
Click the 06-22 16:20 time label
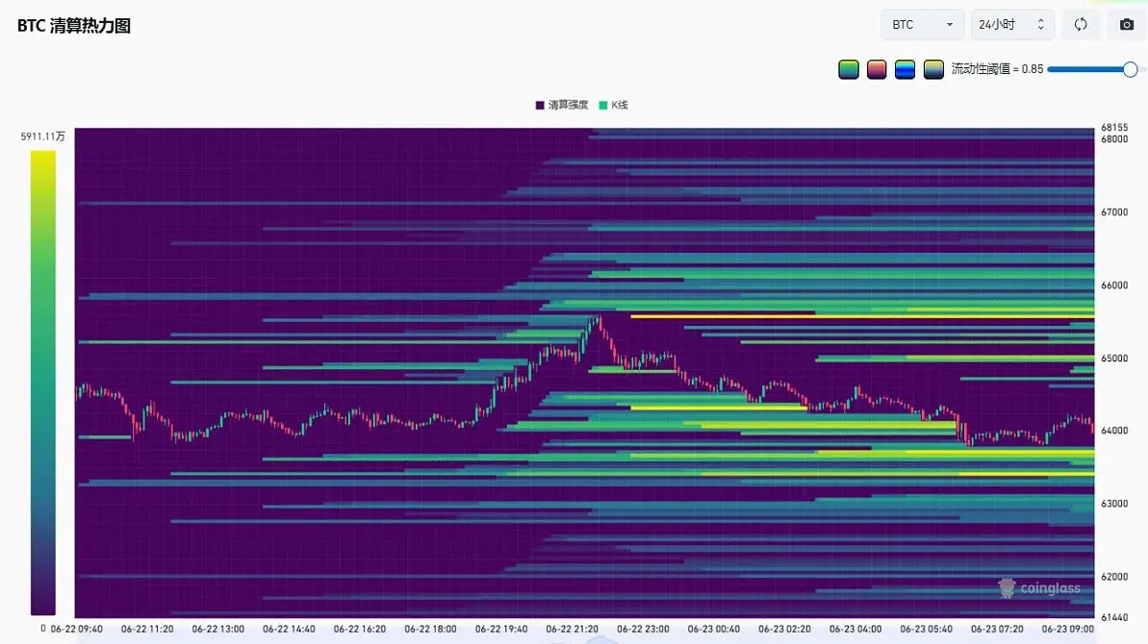[360, 630]
